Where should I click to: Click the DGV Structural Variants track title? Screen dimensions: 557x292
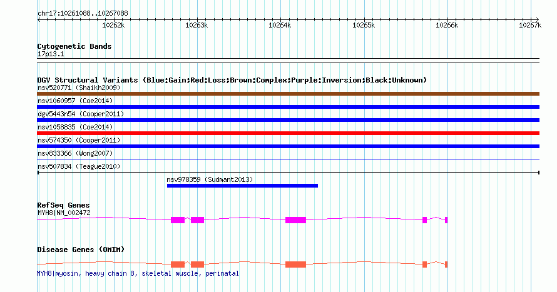pyautogui.click(x=232, y=80)
